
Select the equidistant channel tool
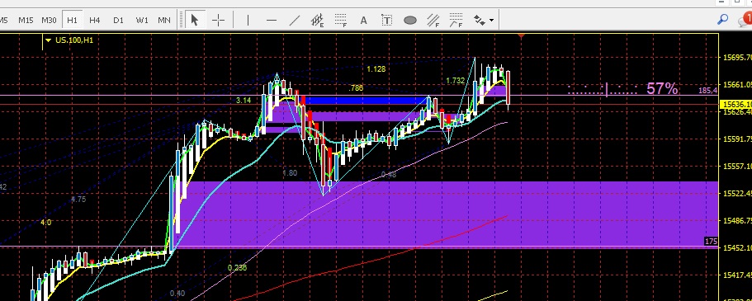click(x=318, y=20)
